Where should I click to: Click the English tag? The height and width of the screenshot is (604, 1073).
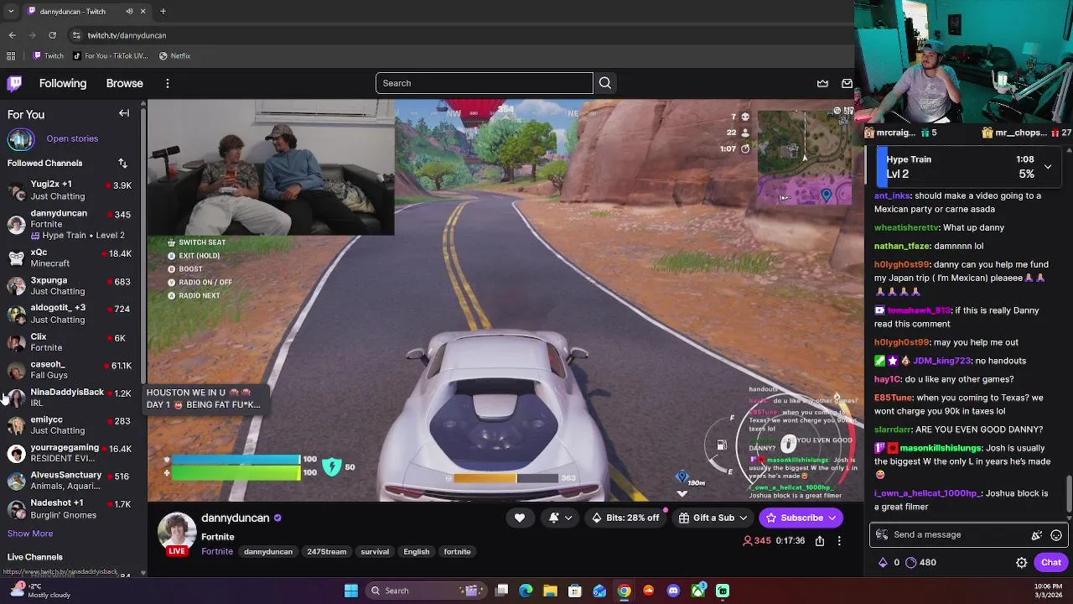[416, 552]
